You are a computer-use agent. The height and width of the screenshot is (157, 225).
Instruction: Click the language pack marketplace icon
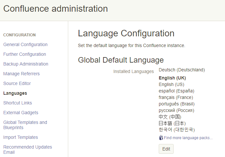pos(161,138)
